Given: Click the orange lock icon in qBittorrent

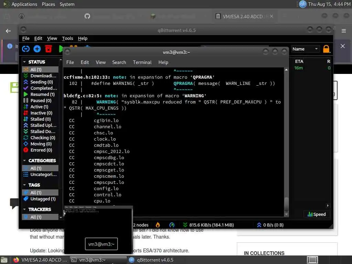Looking at the screenshot, I should [x=326, y=49].
